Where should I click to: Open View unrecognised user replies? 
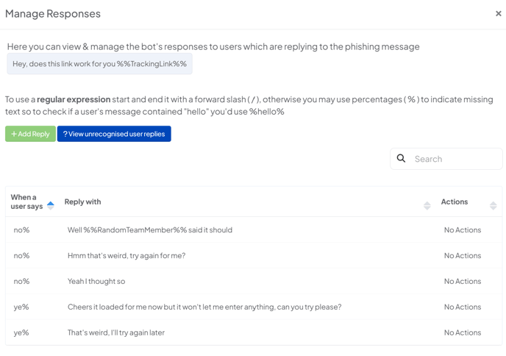pyautogui.click(x=114, y=134)
